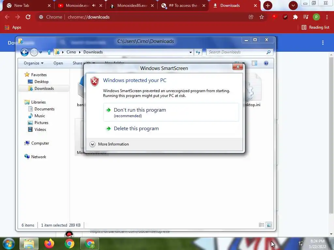This screenshot has height=250, width=334.
Task: Open Music library
Action: (37, 116)
